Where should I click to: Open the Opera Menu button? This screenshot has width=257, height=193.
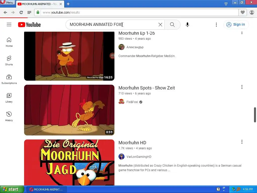pyautogui.click(x=7, y=2)
